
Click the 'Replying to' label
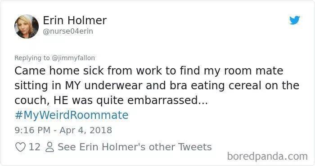pyautogui.click(x=32, y=58)
